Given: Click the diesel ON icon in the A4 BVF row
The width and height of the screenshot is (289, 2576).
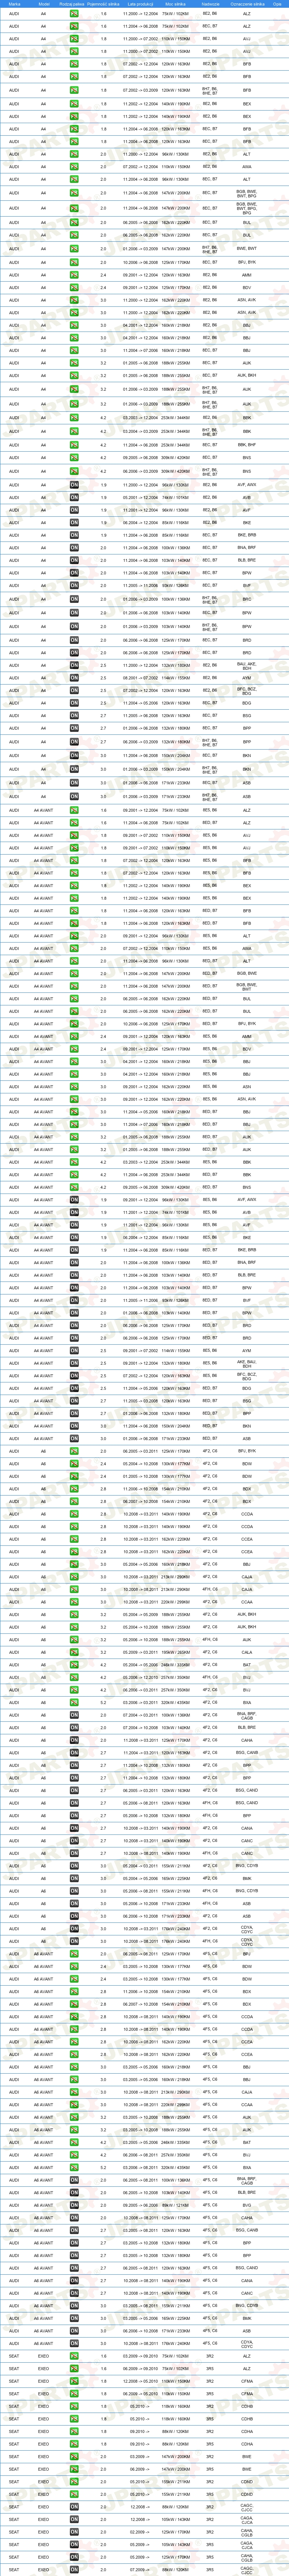Looking at the screenshot, I should click(74, 586).
